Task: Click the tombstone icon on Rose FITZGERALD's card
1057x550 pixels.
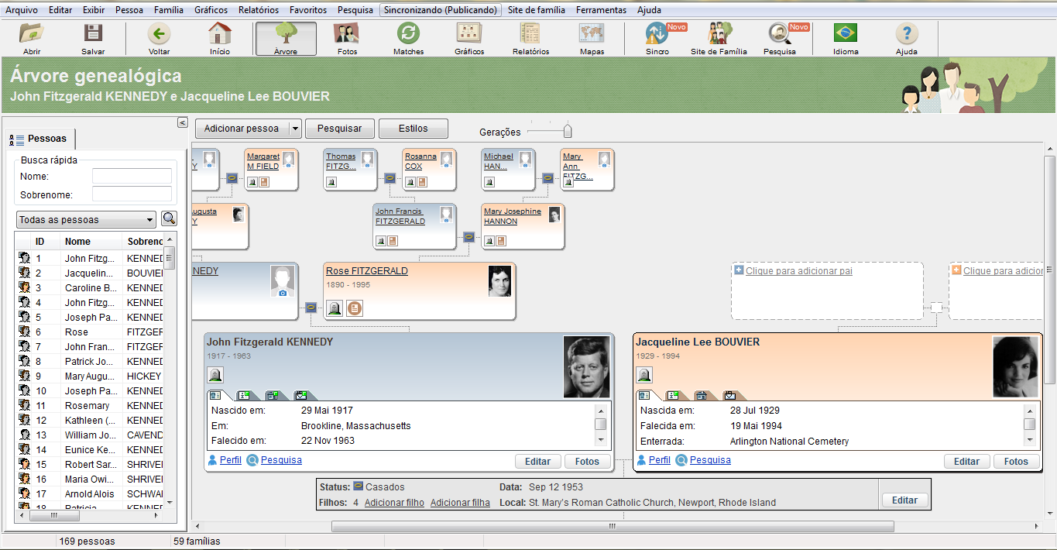Action: (x=335, y=309)
